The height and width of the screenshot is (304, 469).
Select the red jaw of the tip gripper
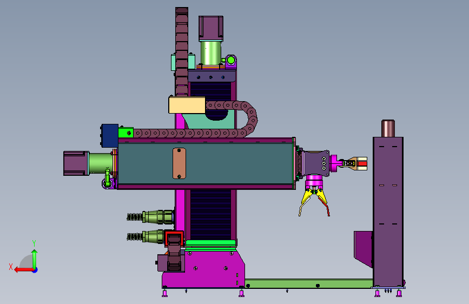pyautogui.click(x=362, y=164)
